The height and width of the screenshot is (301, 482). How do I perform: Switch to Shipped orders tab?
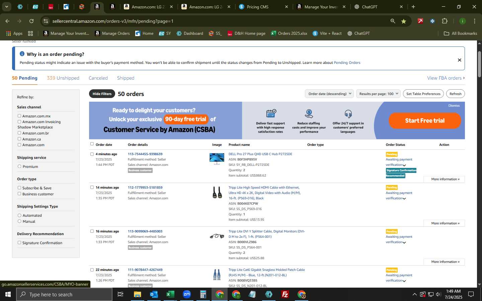point(126,78)
